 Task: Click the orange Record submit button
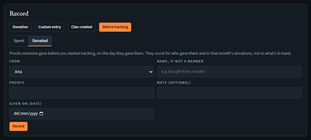[18, 126]
